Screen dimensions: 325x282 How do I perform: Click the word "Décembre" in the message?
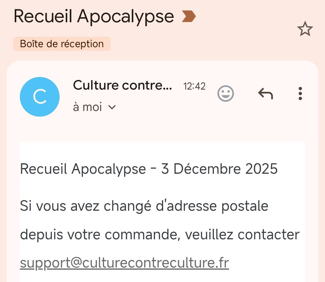coord(207,169)
